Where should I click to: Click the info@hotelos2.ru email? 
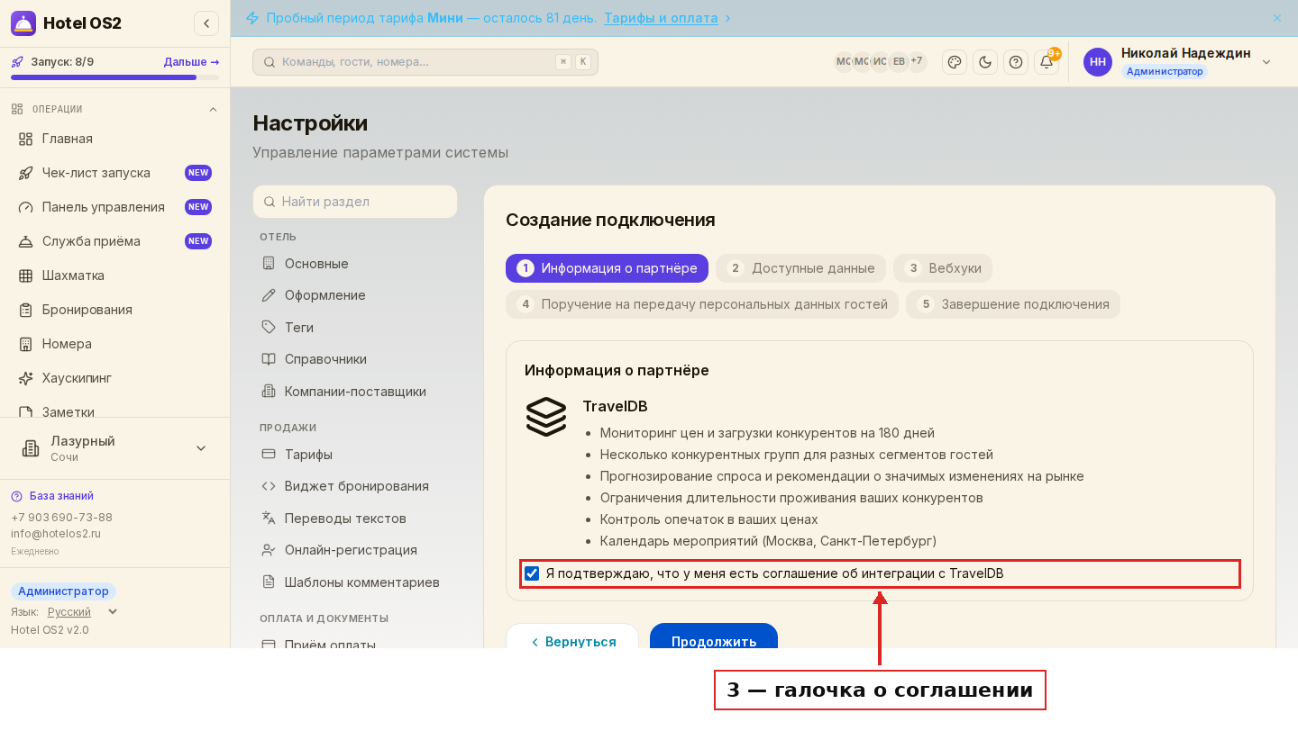coord(56,534)
